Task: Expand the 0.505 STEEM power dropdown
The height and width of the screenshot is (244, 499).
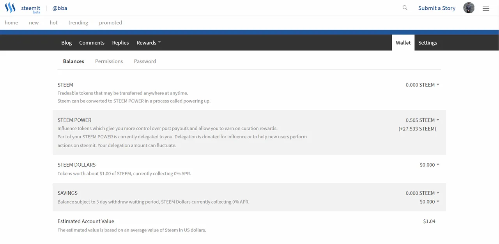Action: 423,120
